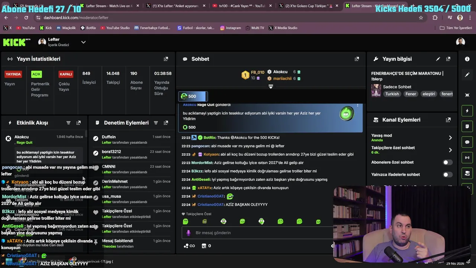The height and width of the screenshot is (268, 476).
Task: Toggle the moderation log document sidebar button
Action: [467, 127]
